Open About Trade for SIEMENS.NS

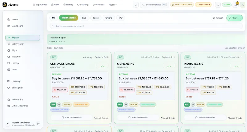click(x=168, y=118)
